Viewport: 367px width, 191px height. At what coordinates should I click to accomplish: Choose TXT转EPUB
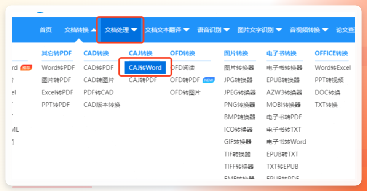[282, 166]
